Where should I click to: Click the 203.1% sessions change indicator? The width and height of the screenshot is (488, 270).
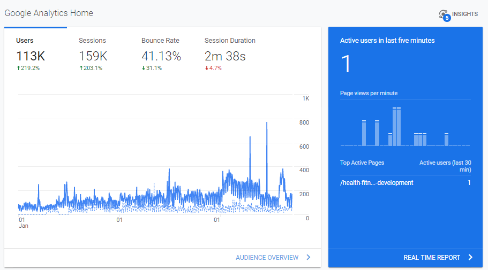(91, 68)
